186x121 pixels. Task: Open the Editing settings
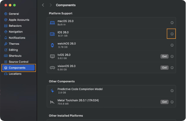(18, 50)
